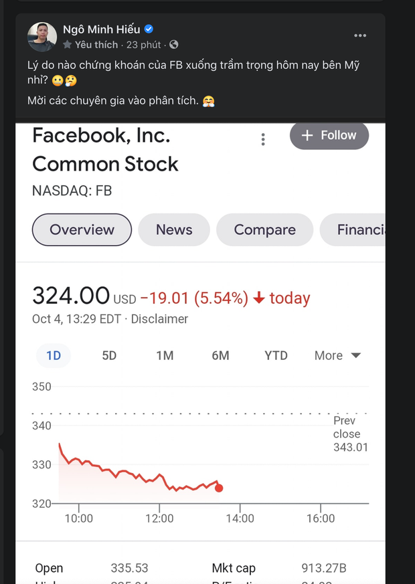Click the plus icon inside the Follow button
415x584 pixels.
307,135
